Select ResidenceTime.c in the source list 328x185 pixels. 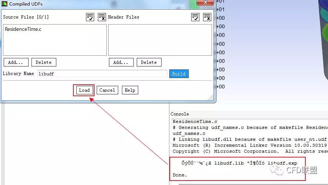coord(23,29)
